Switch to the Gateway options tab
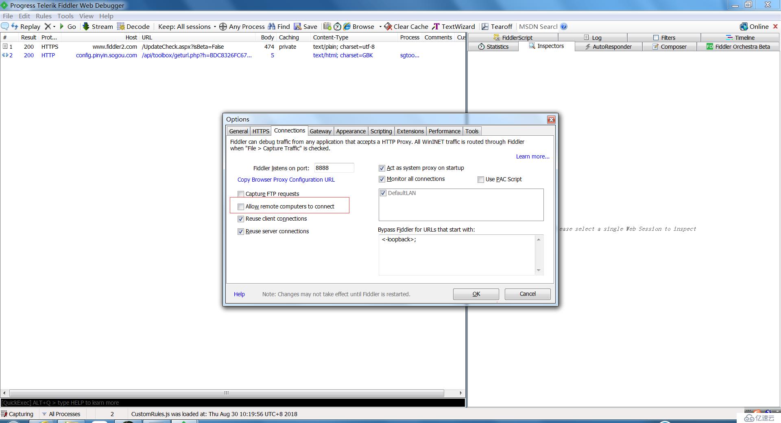This screenshot has height=423, width=781. (321, 131)
